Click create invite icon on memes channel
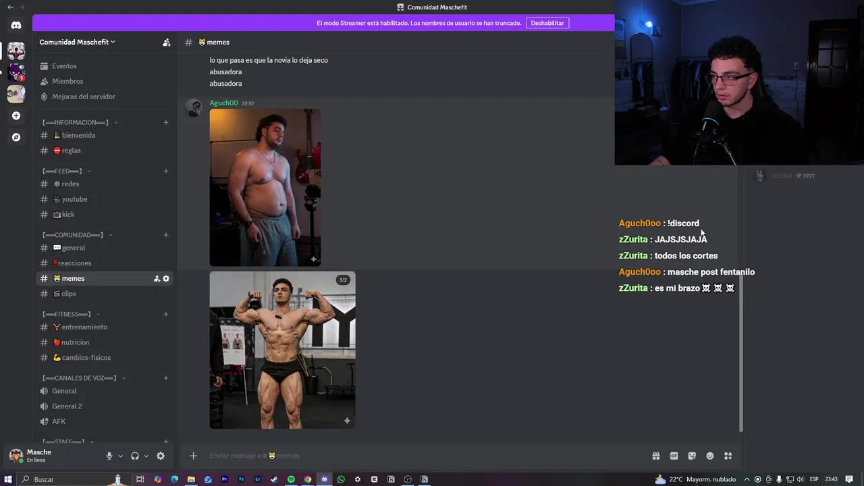864x486 pixels. click(x=157, y=279)
